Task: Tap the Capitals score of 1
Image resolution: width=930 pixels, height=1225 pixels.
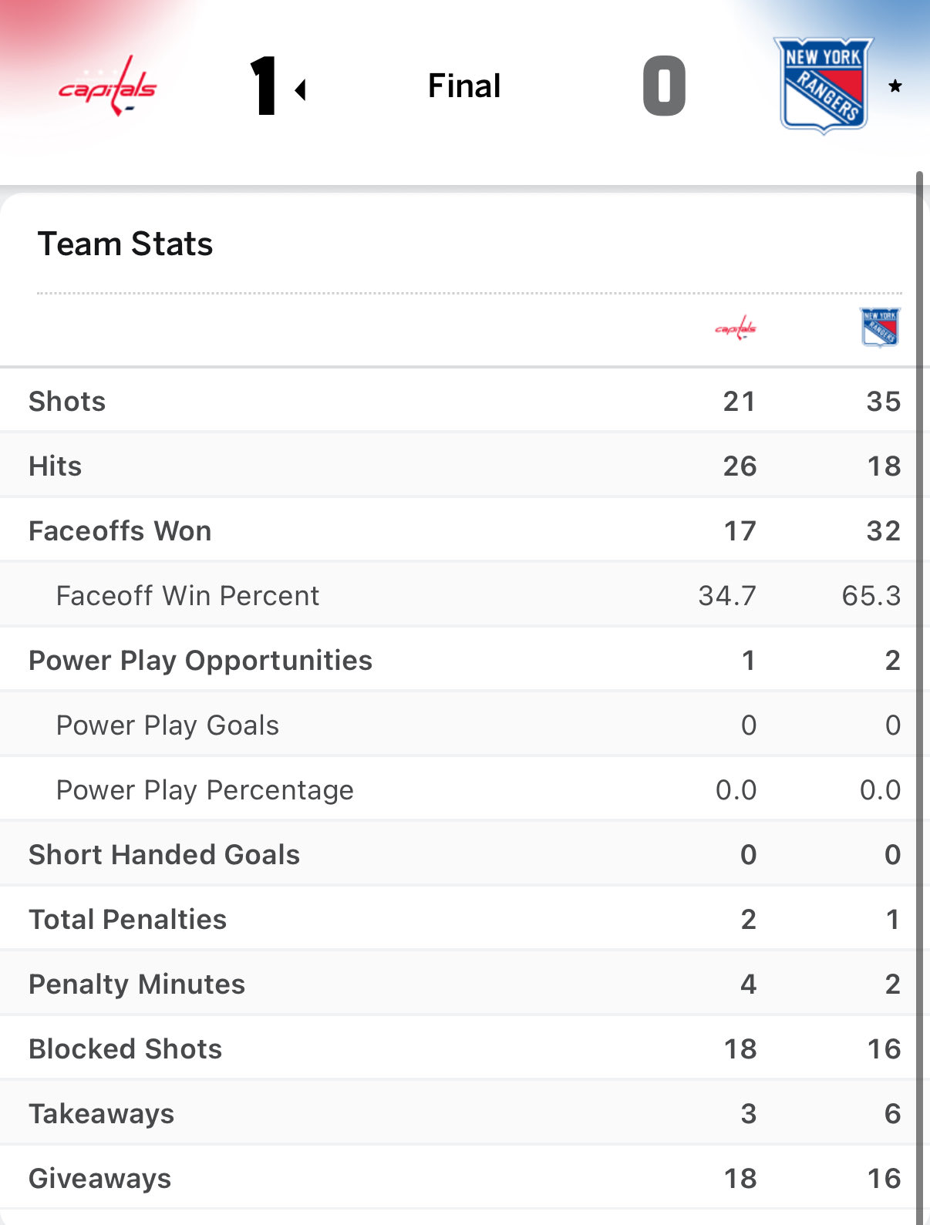Action: tap(265, 86)
